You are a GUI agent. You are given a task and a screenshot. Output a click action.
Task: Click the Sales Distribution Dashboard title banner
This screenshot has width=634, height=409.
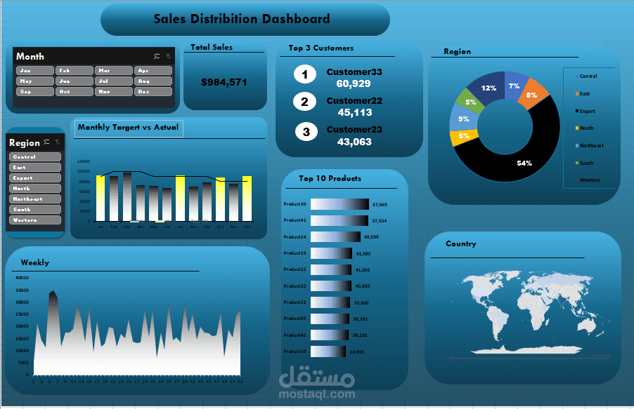tap(245, 20)
